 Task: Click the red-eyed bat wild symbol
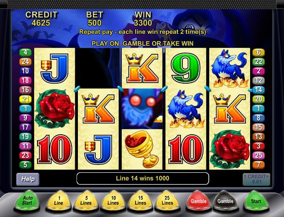(142, 109)
